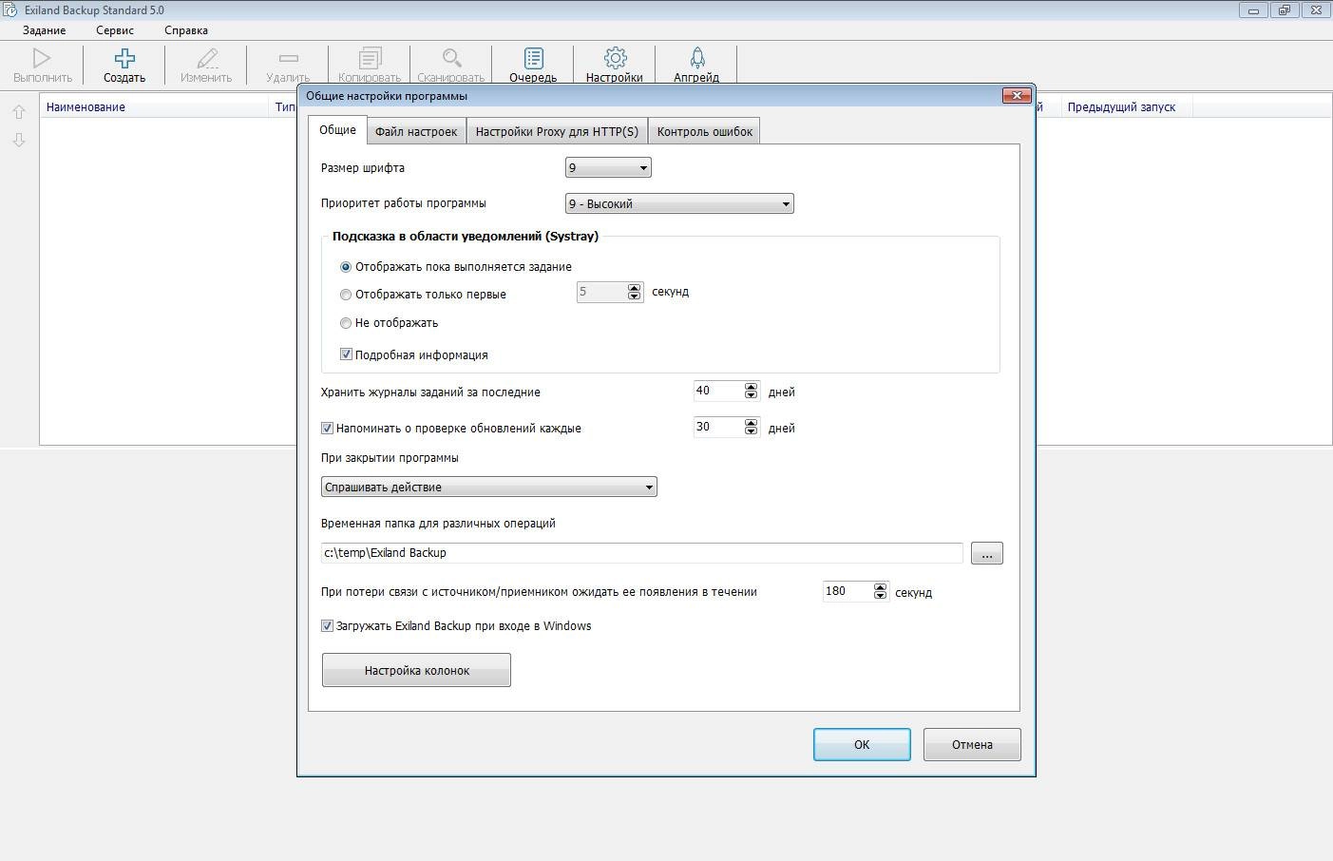Image resolution: width=1333 pixels, height=861 pixels.
Task: Move task up with the up arrow
Action: [x=19, y=112]
